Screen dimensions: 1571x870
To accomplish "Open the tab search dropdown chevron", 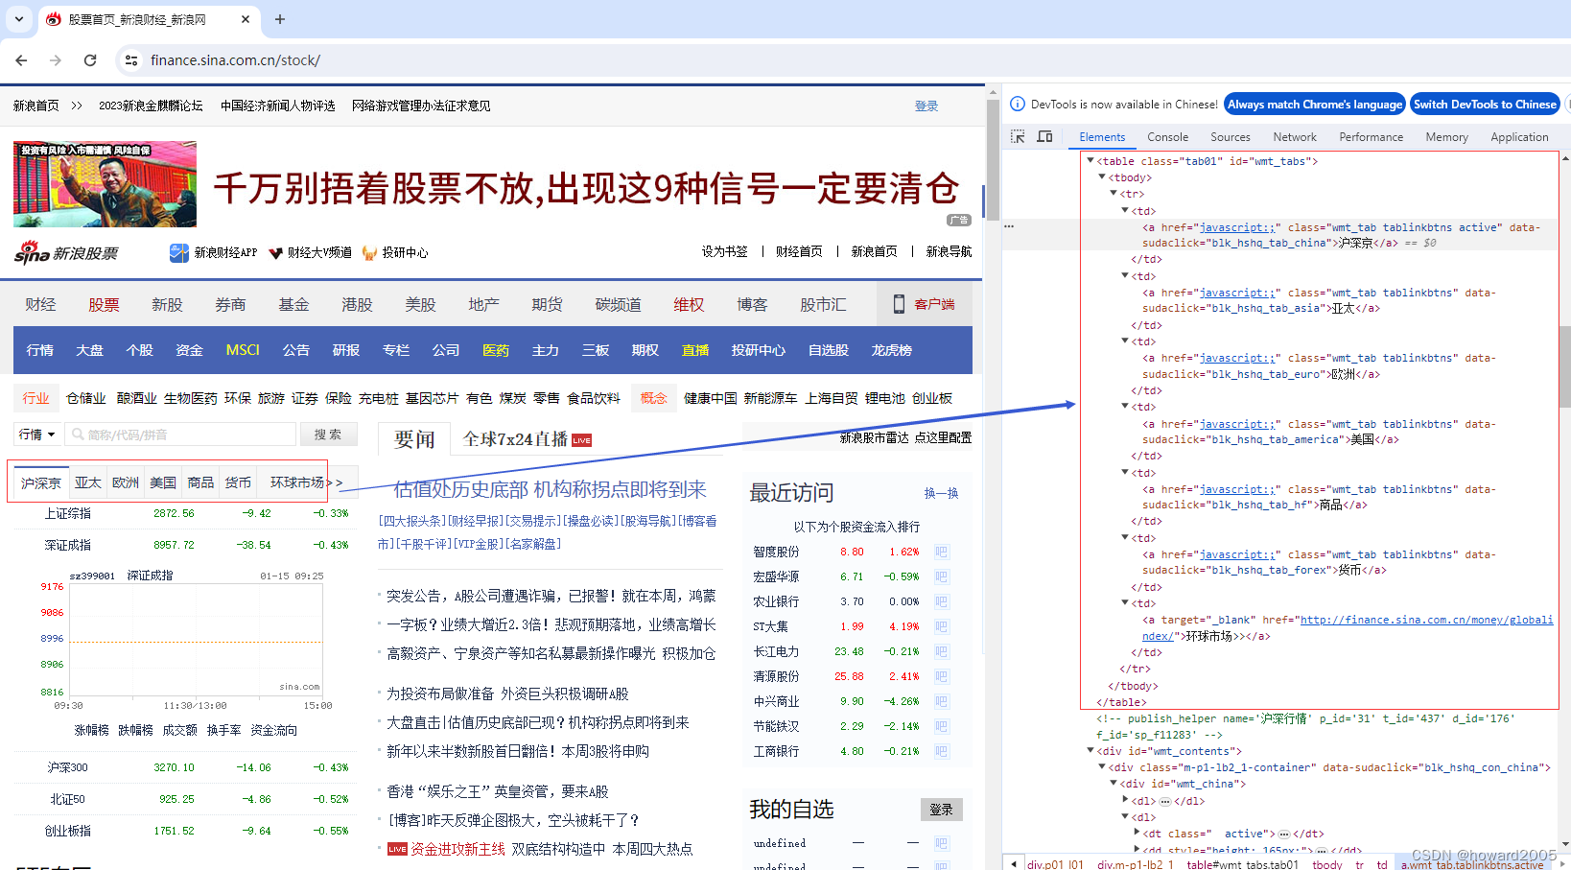I will pyautogui.click(x=19, y=19).
